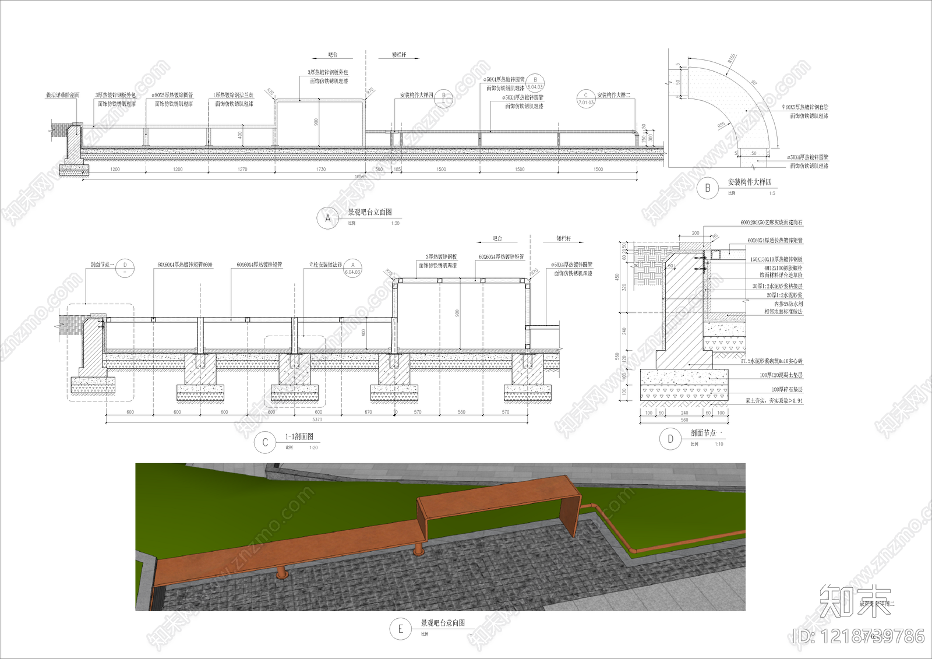Click the 5370 overall dimension in section
Viewport: 932px width, 659px height.
317,420
